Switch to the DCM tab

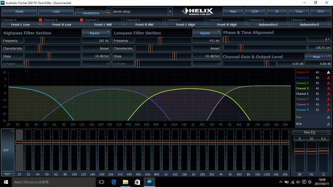click(x=255, y=11)
